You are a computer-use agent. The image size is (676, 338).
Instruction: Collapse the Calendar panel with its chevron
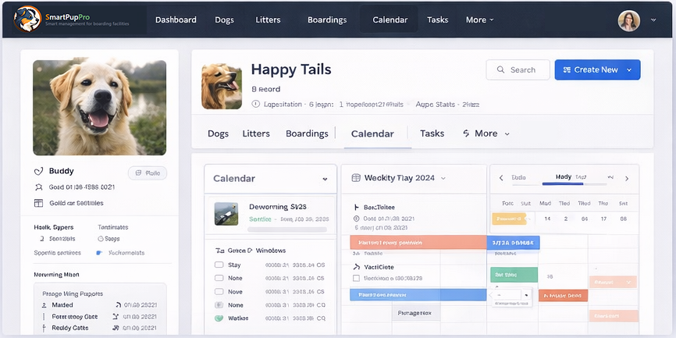pyautogui.click(x=325, y=179)
